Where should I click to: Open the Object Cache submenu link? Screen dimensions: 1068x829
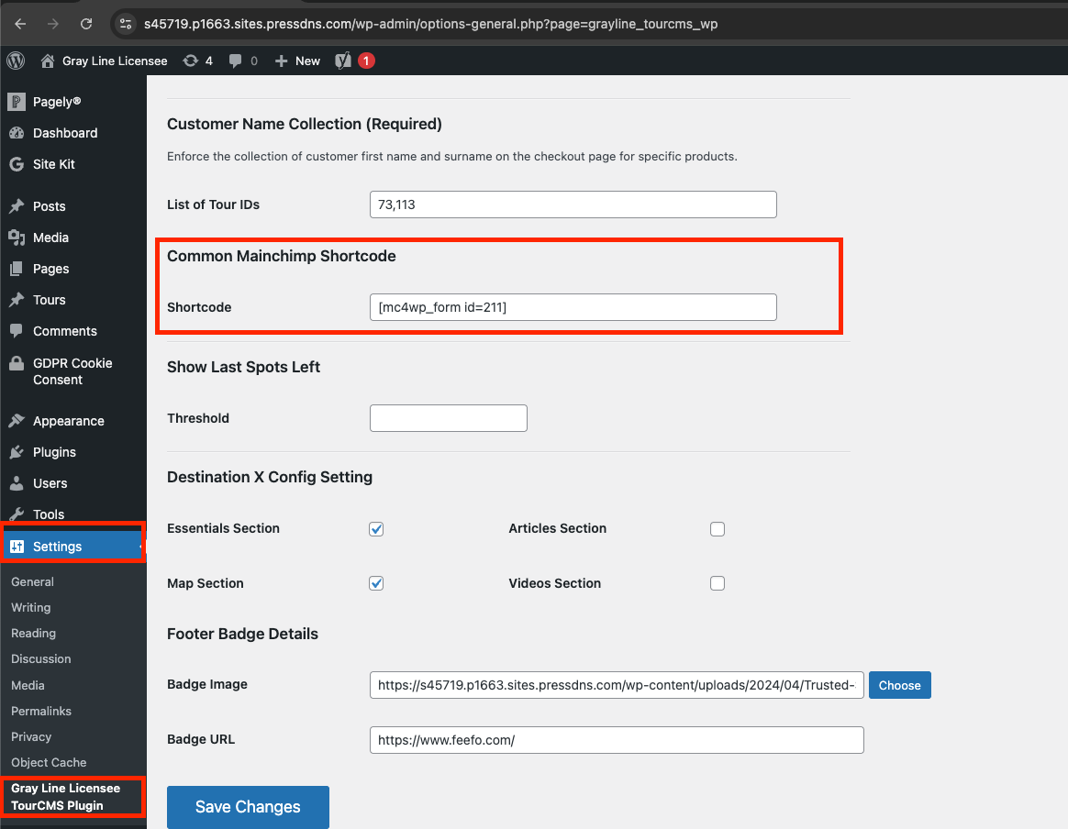[49, 762]
